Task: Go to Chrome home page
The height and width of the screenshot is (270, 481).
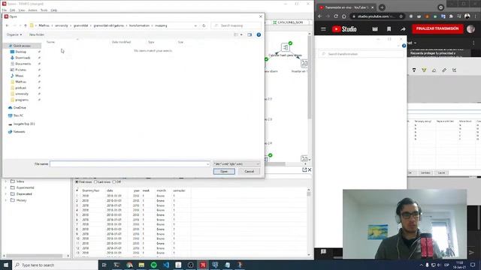Action: coord(344,16)
